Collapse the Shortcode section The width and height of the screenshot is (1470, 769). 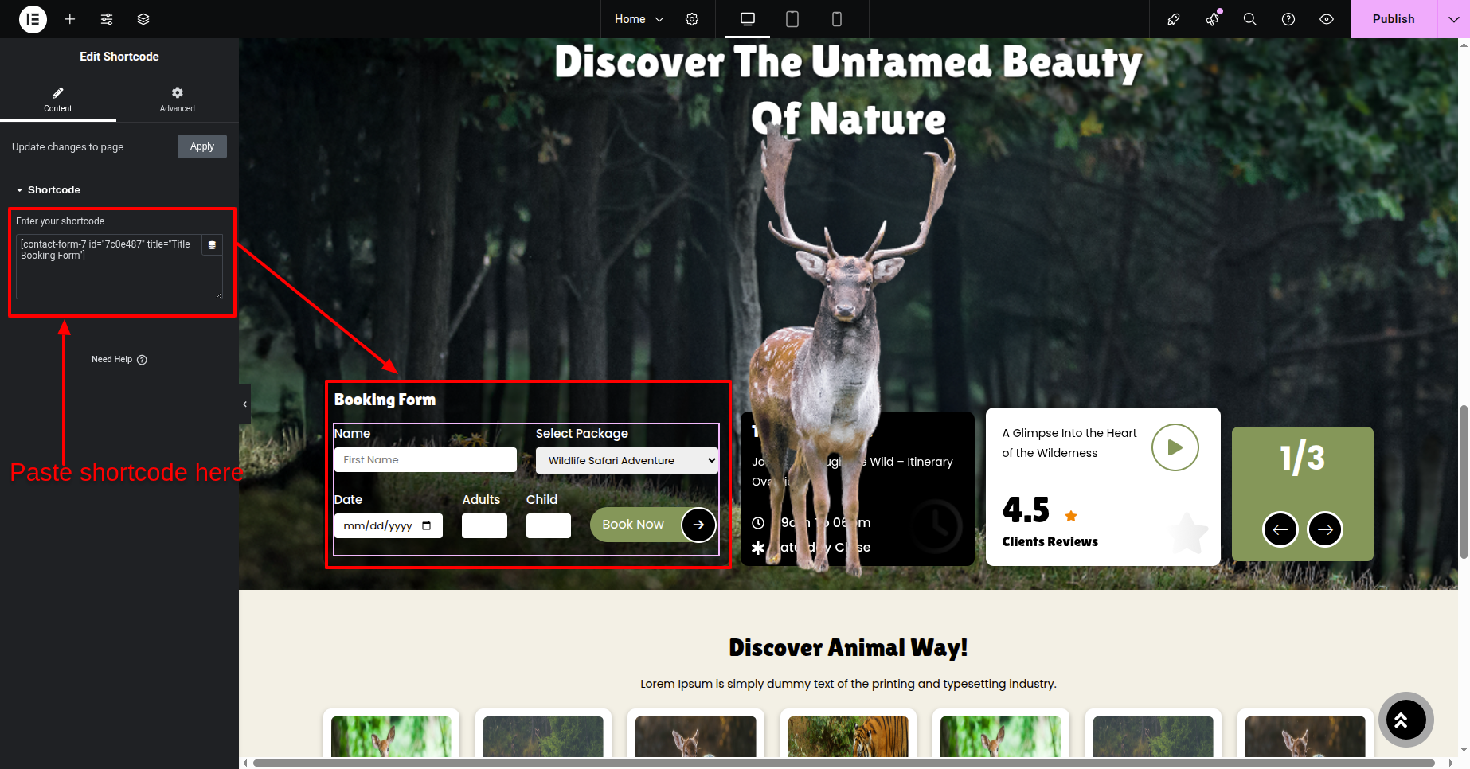(48, 190)
